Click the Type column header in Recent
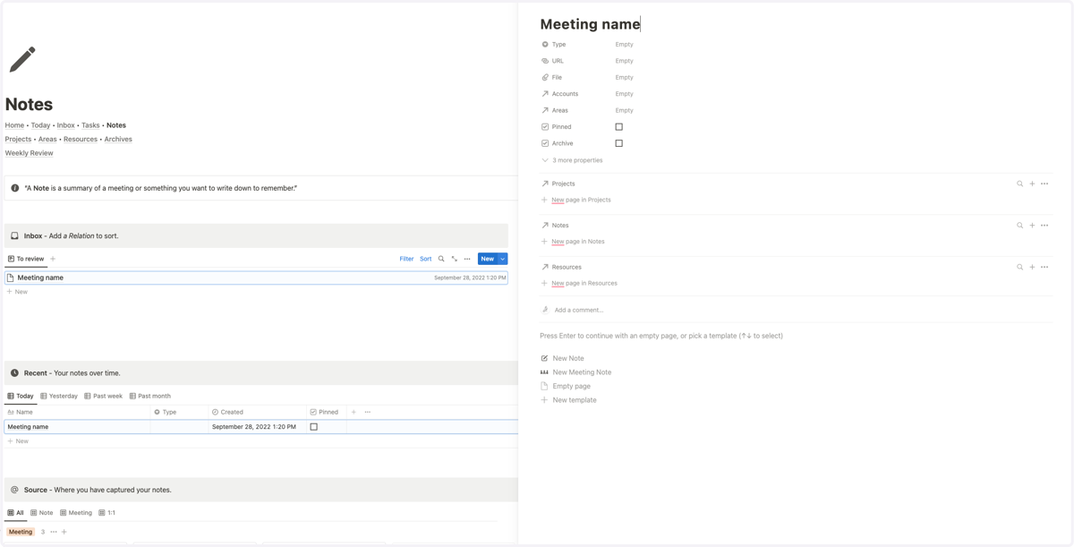1074x547 pixels. click(179, 412)
